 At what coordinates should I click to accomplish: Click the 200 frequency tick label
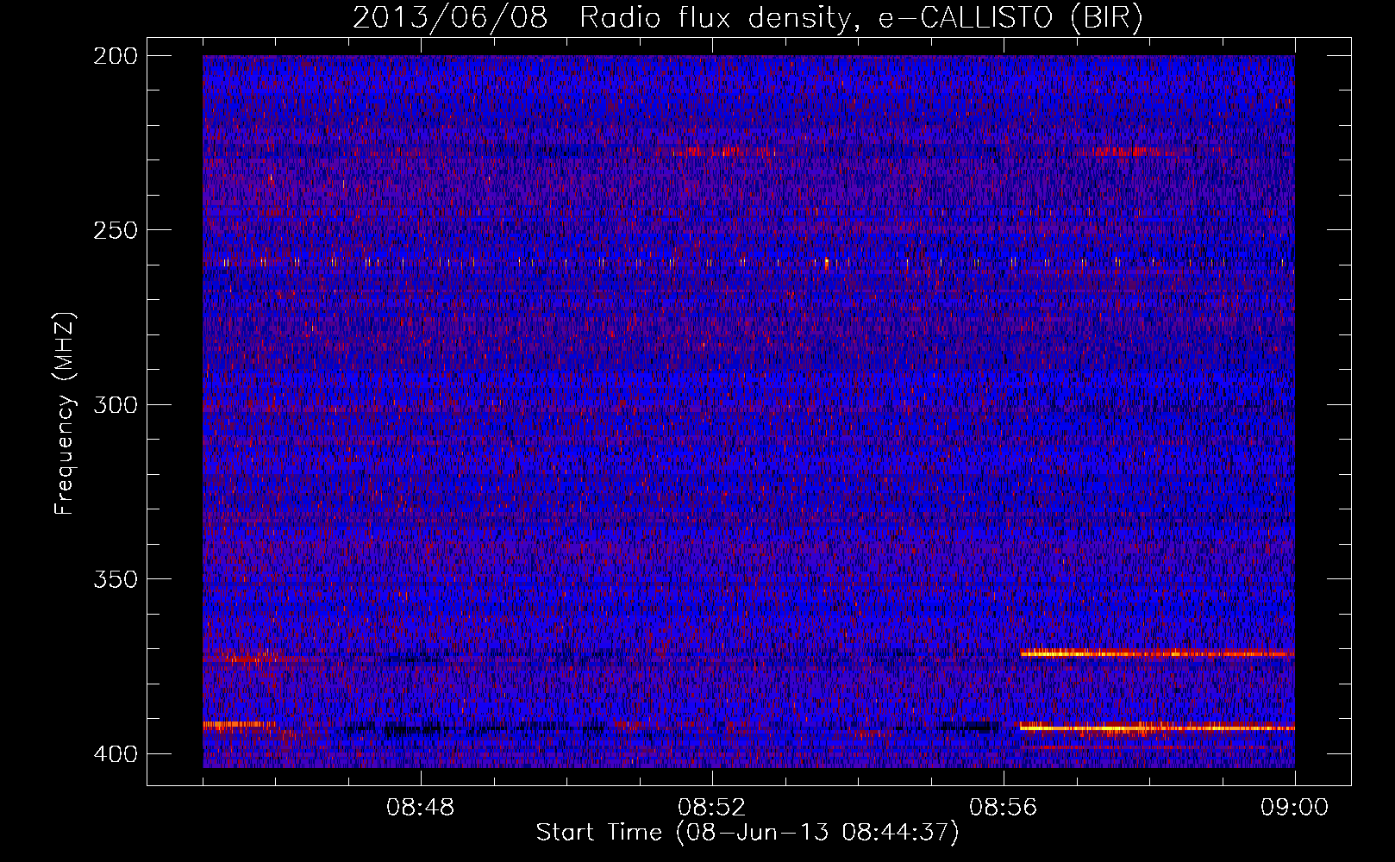click(x=115, y=56)
